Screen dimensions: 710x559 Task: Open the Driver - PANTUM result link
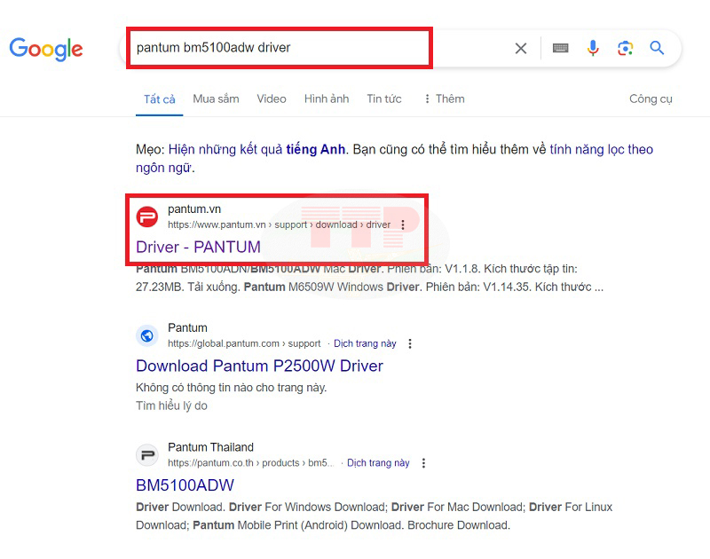click(x=198, y=247)
